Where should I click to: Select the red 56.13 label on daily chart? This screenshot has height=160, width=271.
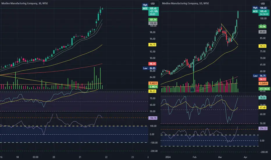(x=262, y=79)
